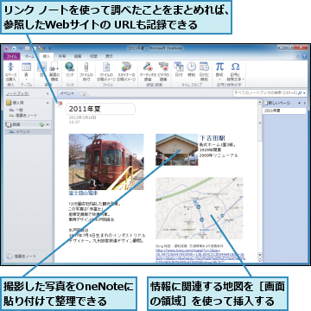Open the File (ファイル) tab
Image resolution: width=311 pixels, height=311 pixels.
coord(12,56)
